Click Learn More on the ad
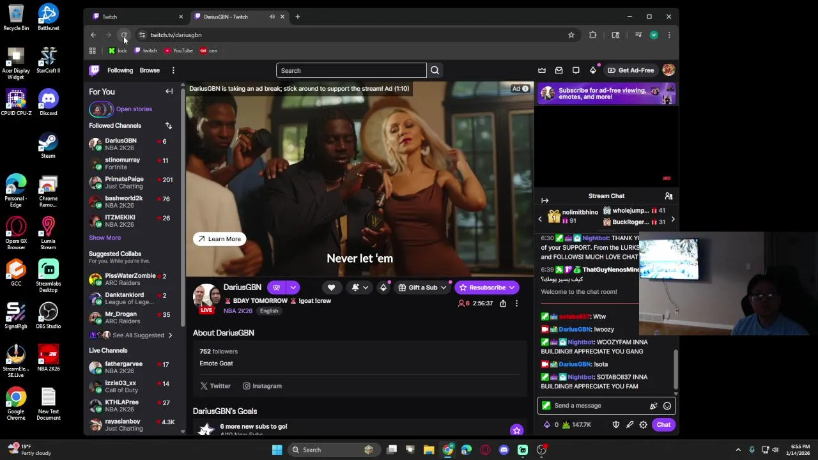The width and height of the screenshot is (818, 460). click(219, 239)
